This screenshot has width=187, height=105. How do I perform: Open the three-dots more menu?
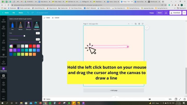pos(184,13)
